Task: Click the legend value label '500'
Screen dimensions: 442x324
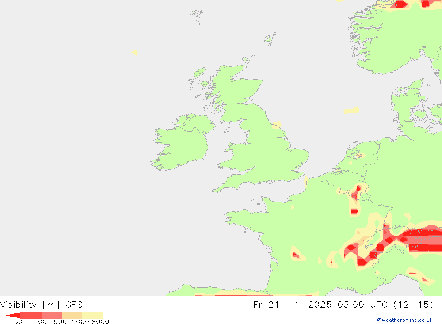Action: pyautogui.click(x=60, y=322)
